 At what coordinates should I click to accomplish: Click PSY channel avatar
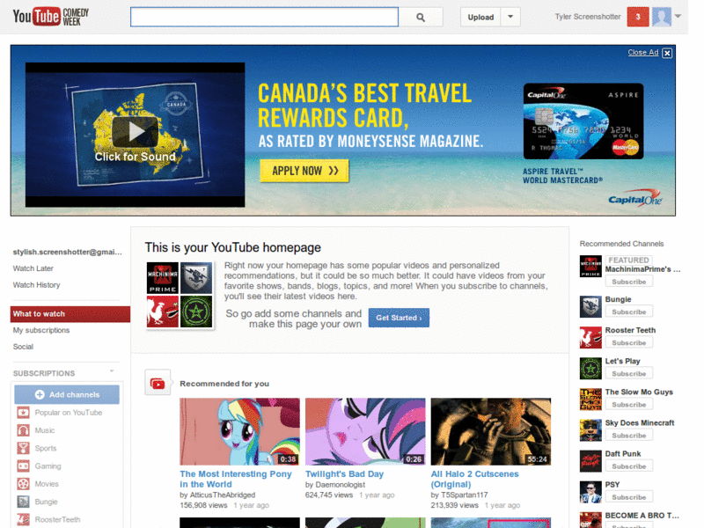click(590, 493)
